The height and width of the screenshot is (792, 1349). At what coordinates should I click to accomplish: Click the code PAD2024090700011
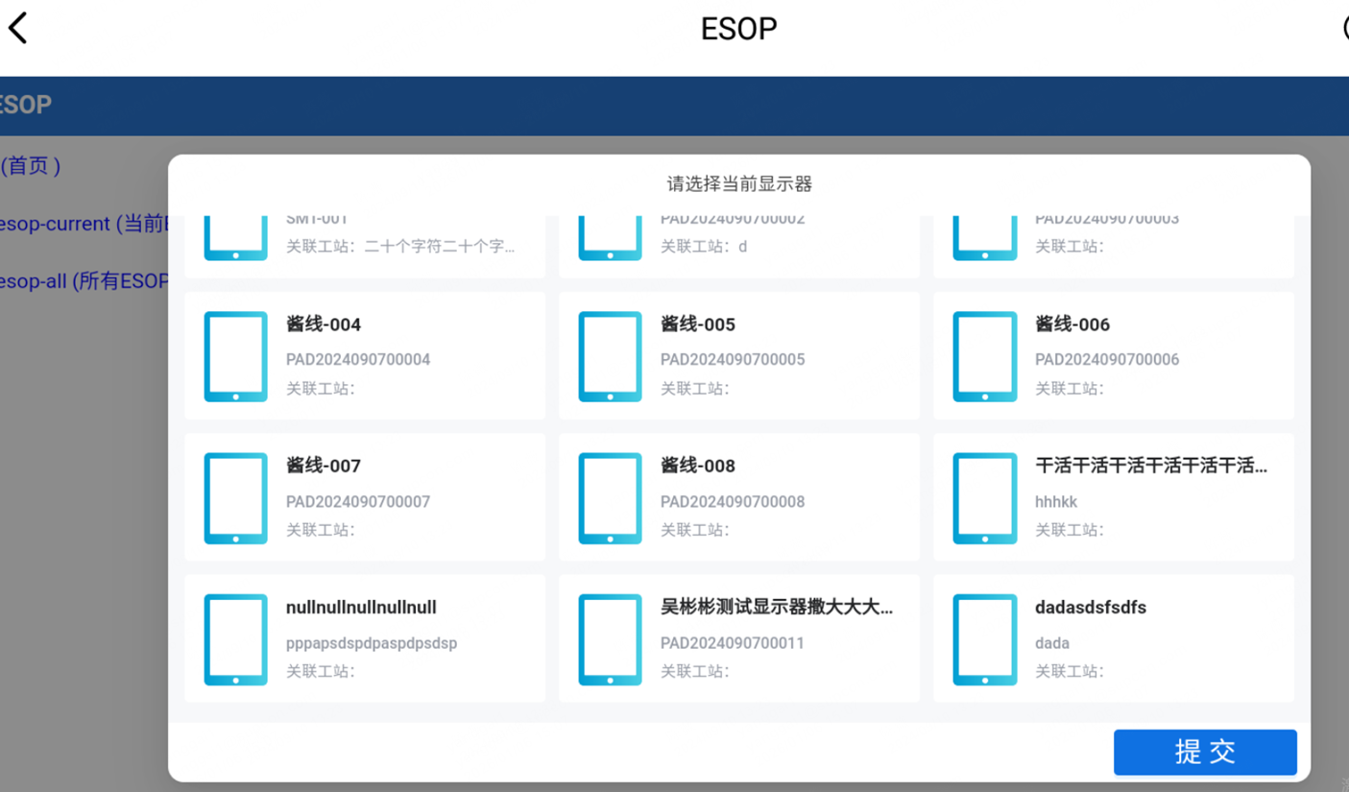click(x=733, y=643)
